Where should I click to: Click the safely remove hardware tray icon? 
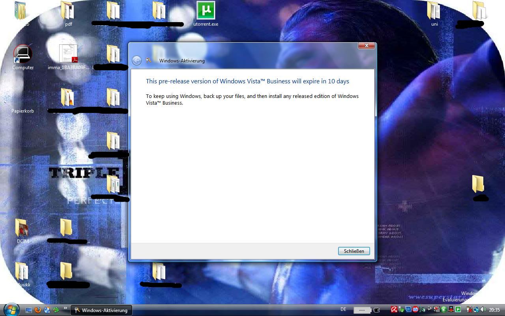[401, 310]
